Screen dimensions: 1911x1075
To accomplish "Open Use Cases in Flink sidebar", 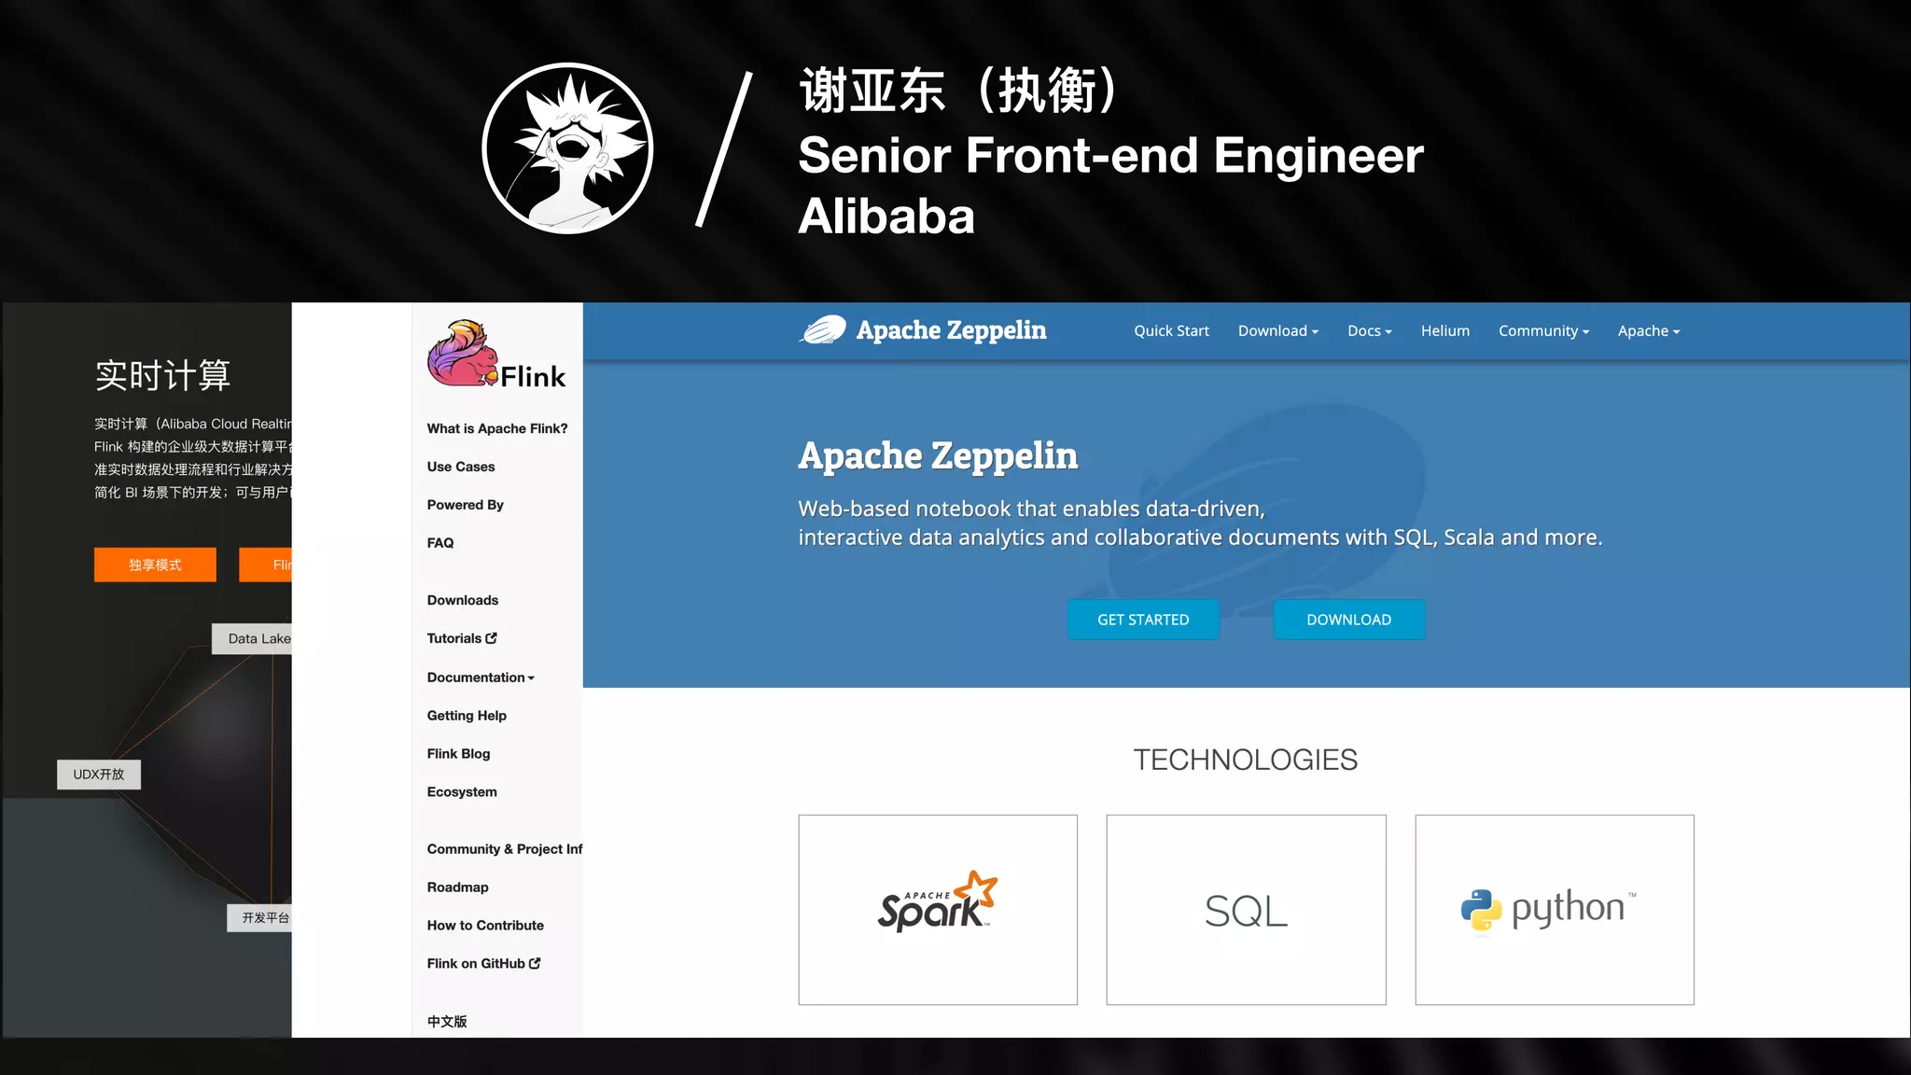I will pos(461,467).
